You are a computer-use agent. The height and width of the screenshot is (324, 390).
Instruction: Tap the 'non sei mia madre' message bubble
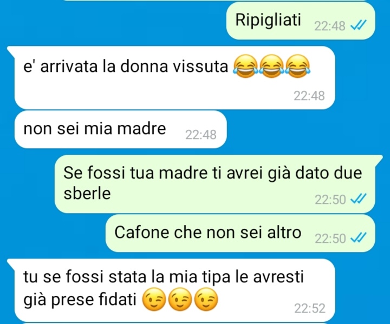121,130
